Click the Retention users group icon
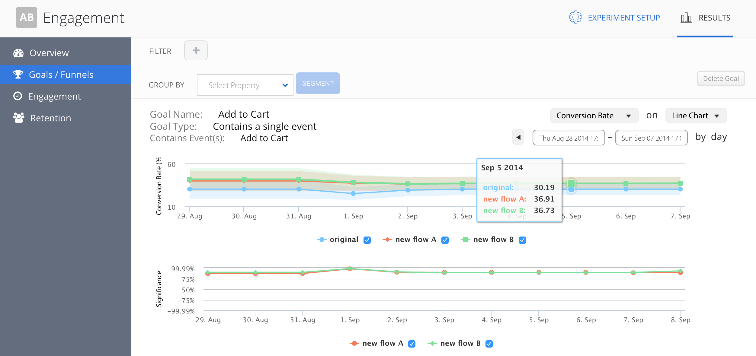Screen dimensions: 756x356 [x=19, y=118]
